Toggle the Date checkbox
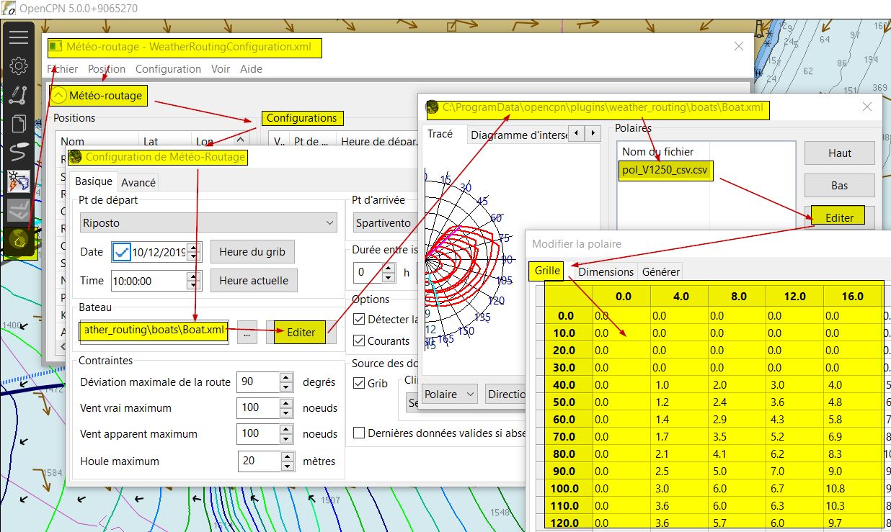The width and height of the screenshot is (891, 532). click(x=123, y=253)
